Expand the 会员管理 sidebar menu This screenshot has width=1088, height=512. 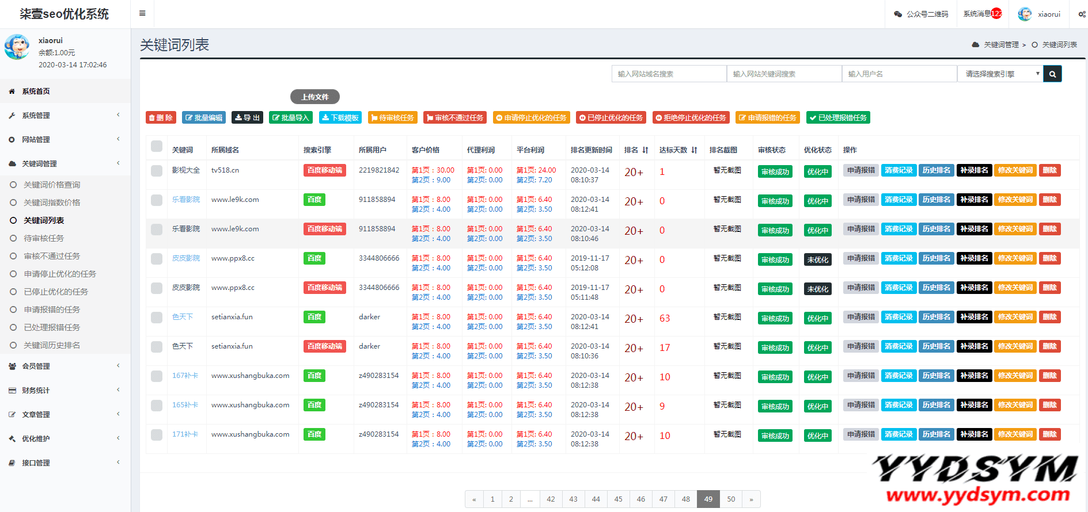pyautogui.click(x=65, y=366)
